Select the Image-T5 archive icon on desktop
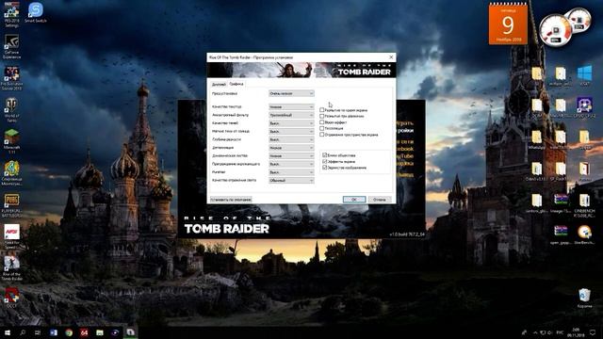603x339 pixels. [561, 203]
